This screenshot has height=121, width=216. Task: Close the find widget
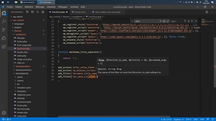coord(196,21)
